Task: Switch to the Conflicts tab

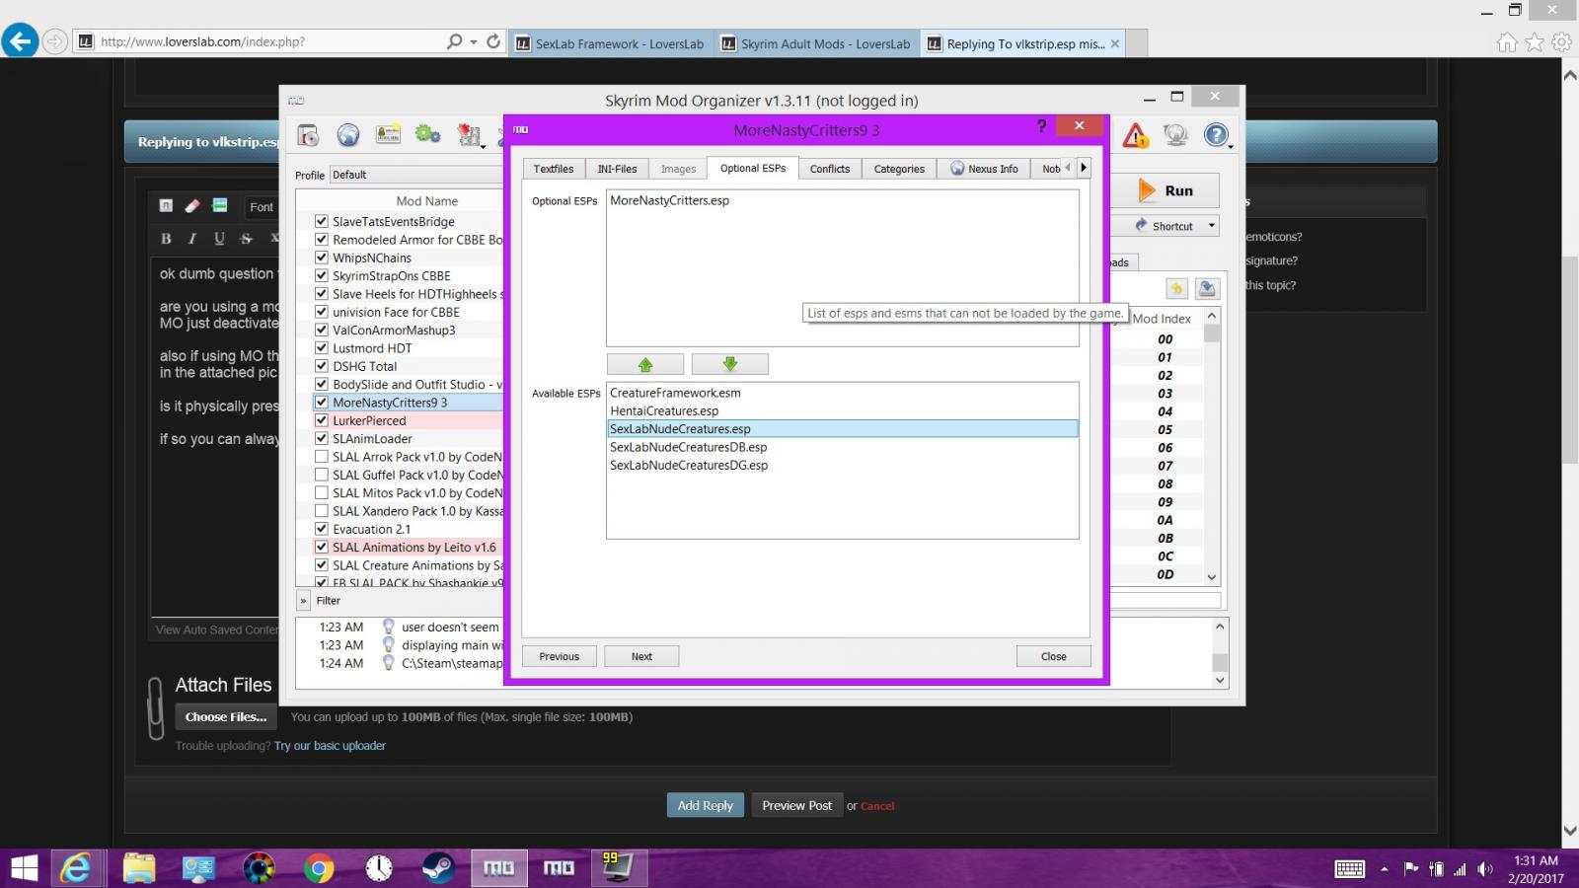Action: tap(830, 169)
